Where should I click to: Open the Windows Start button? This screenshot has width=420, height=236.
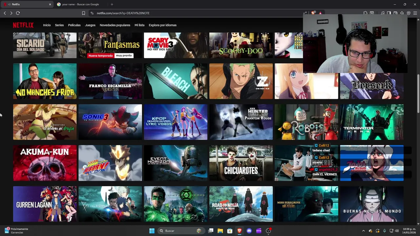click(152, 231)
